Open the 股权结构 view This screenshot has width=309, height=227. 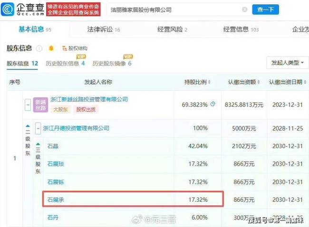75,48
